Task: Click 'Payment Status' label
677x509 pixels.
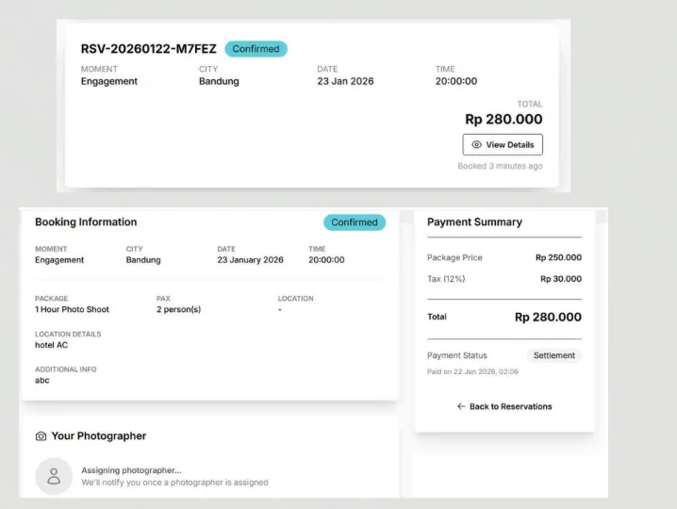Action: click(x=456, y=355)
